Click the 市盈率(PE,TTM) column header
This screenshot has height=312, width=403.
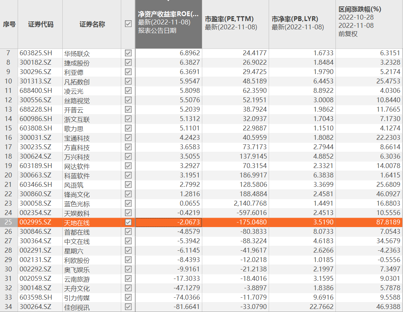tap(235, 24)
